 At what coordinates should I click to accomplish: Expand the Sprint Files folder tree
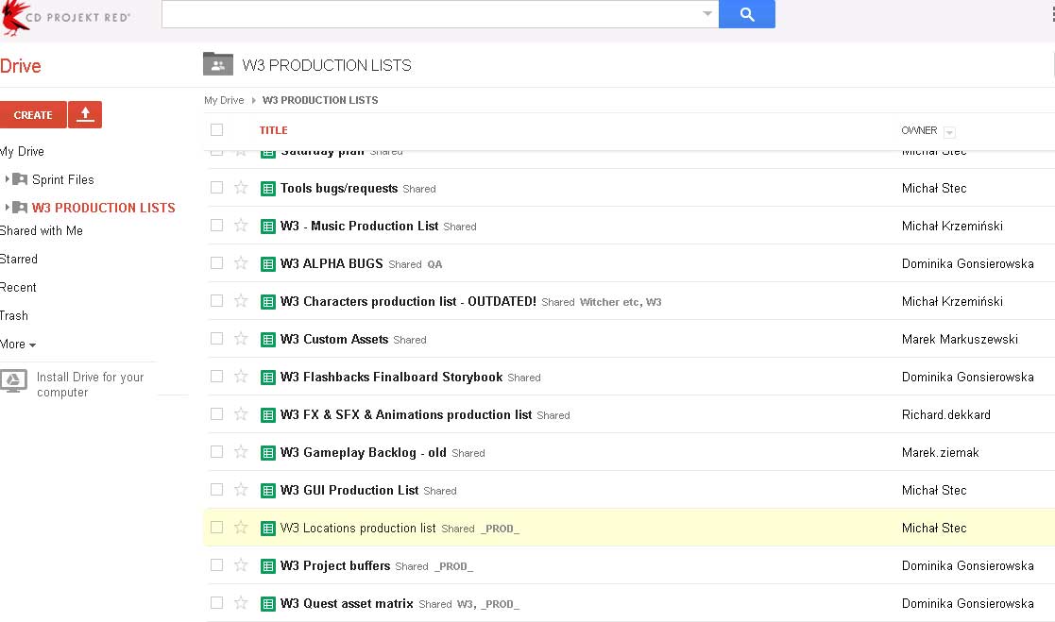(8, 179)
